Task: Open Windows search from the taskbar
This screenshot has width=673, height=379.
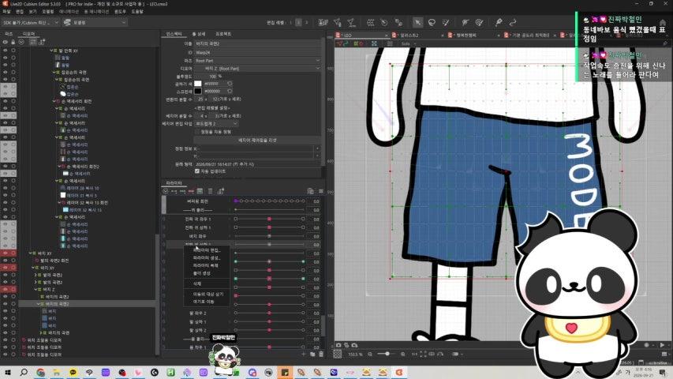Action: pyautogui.click(x=24, y=372)
